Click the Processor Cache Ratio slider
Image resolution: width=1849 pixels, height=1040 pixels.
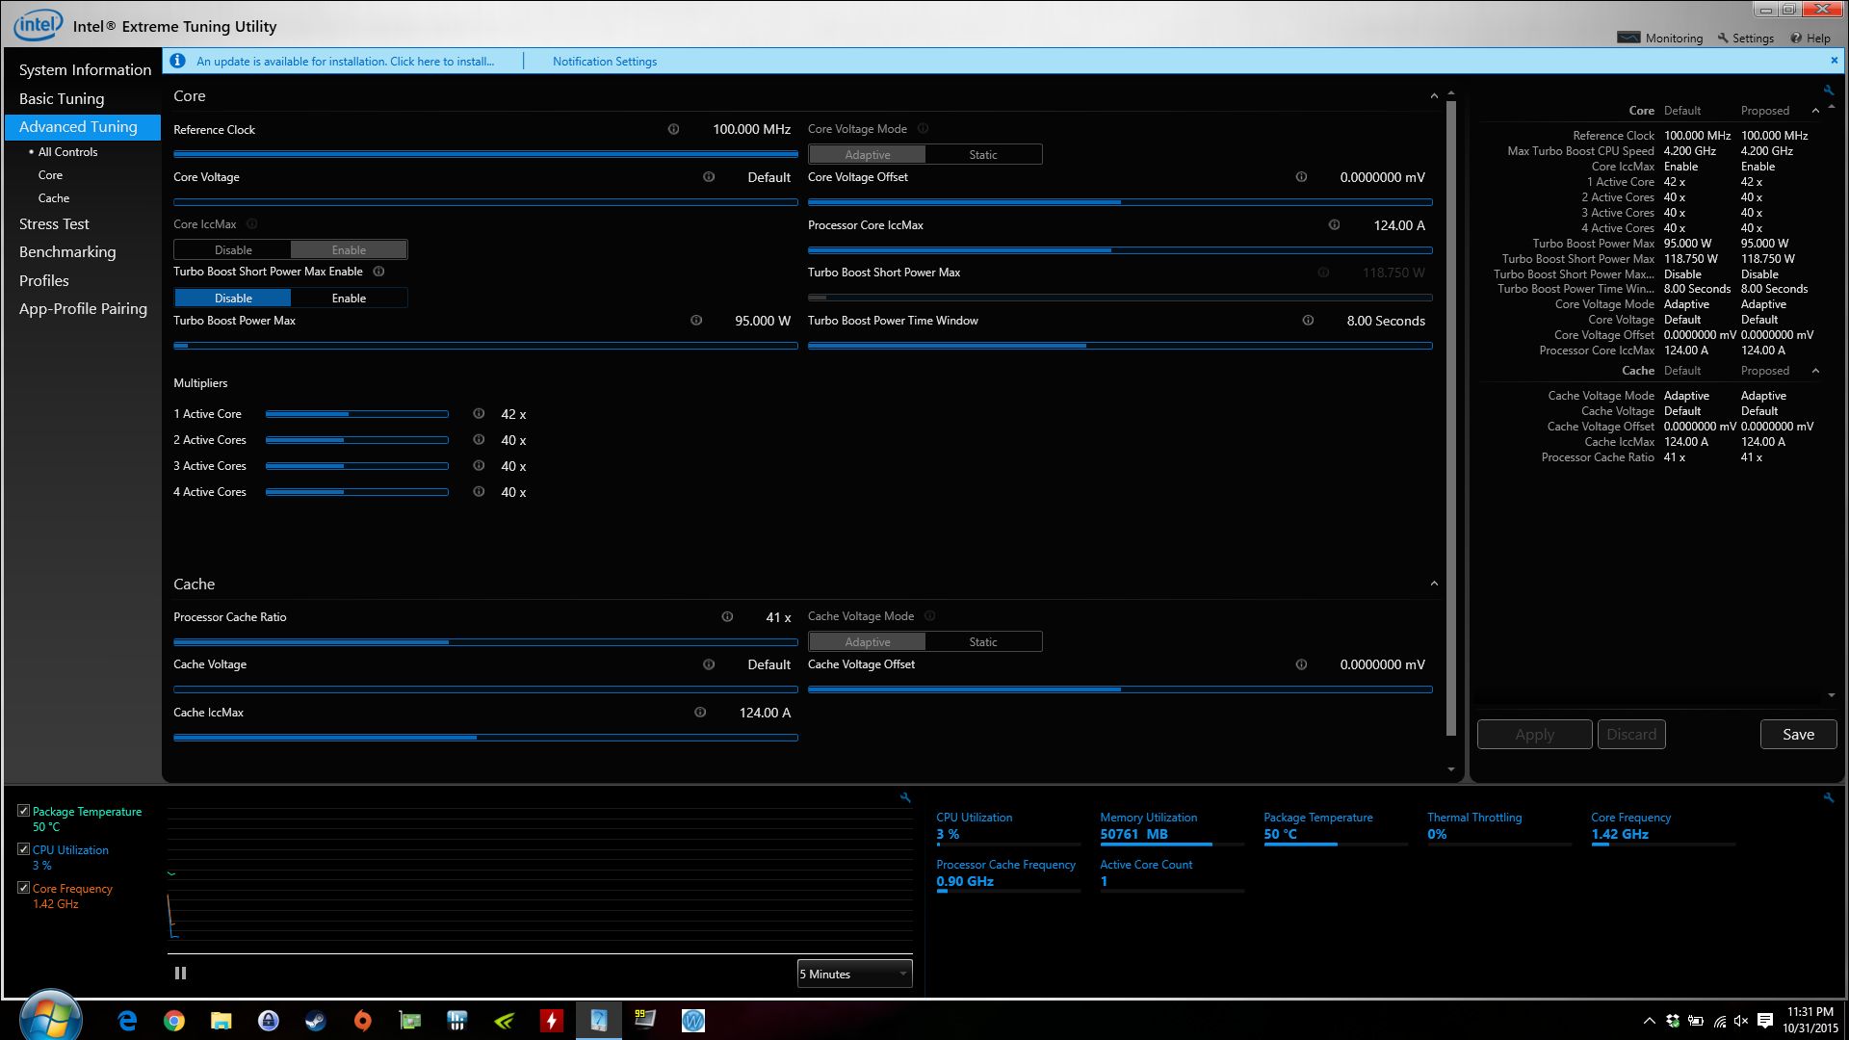[x=485, y=642]
